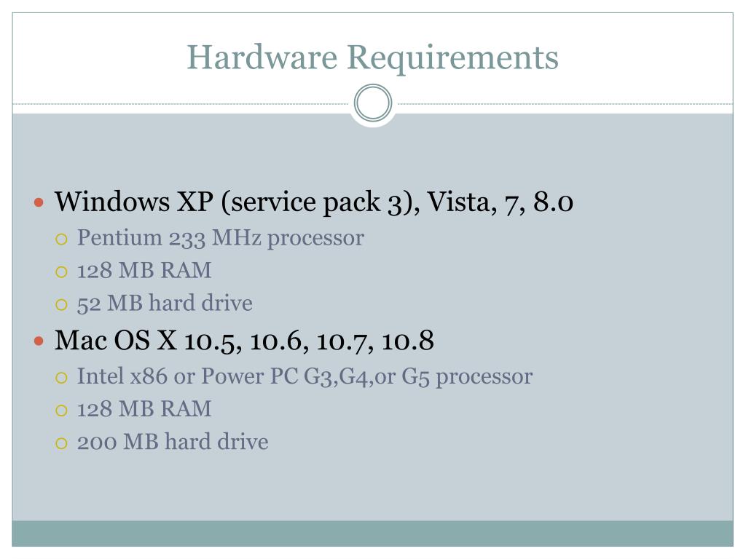Select the Mac OS X 10.5 versions line
This screenshot has width=746, height=559.
pos(244,340)
